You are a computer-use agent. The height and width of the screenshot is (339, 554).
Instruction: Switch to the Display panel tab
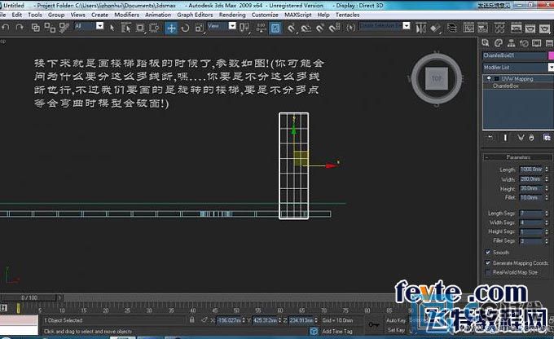pos(537,43)
